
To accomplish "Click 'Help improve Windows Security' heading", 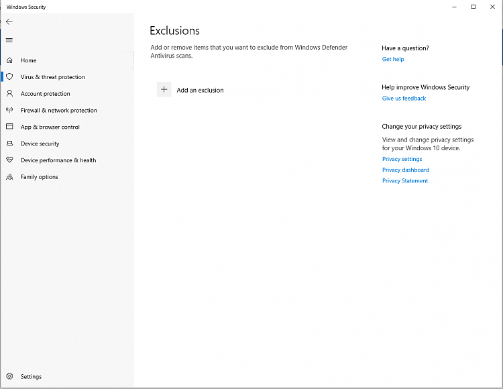I will tap(425, 87).
